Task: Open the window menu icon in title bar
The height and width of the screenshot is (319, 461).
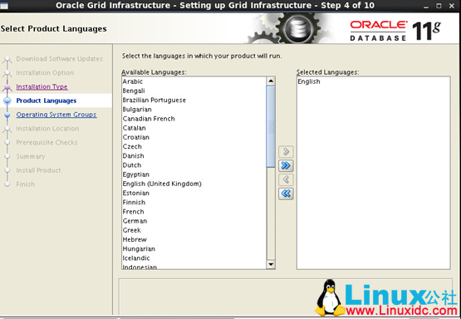Action: [4, 5]
